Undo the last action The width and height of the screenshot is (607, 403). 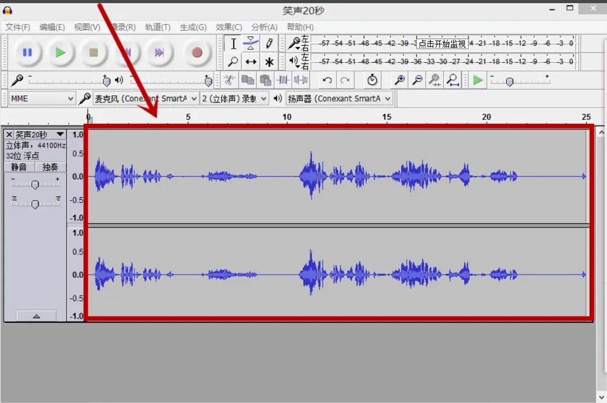(327, 80)
